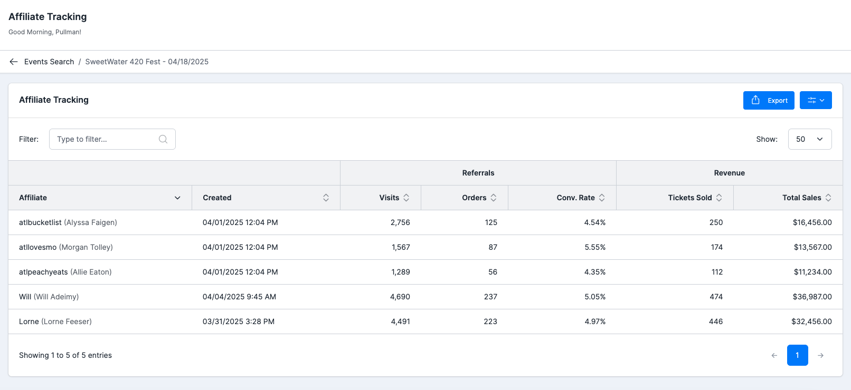
Task: Focus the Type to filter input field
Action: point(112,139)
